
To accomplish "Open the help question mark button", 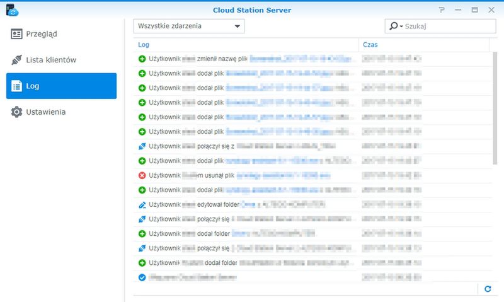I will (x=442, y=10).
